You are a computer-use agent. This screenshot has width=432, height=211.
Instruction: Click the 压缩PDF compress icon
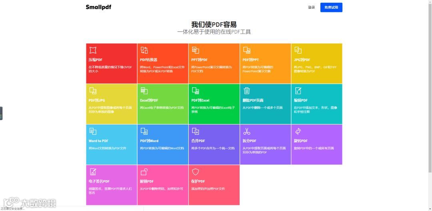(93, 50)
